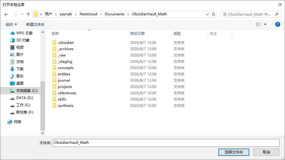Image resolution: width=285 pixels, height=160 pixels.
Task: Click the search magnifier icon
Action: pos(277,14)
